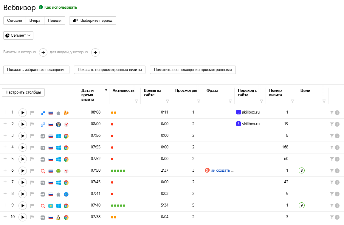Click Показать избранные посещения
The width and height of the screenshot is (344, 225).
[x=36, y=70]
